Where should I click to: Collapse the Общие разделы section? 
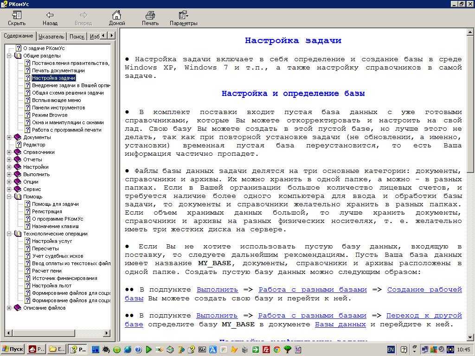click(x=9, y=56)
